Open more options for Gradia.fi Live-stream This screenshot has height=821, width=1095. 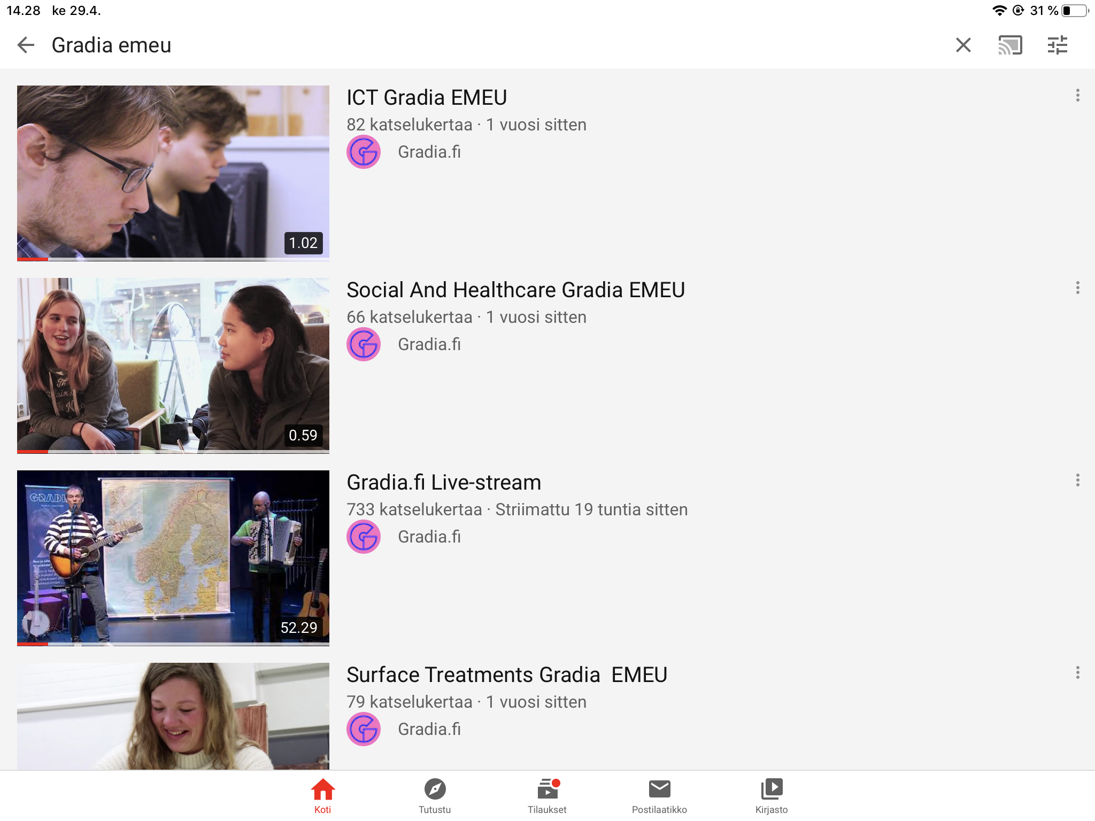pos(1077,481)
